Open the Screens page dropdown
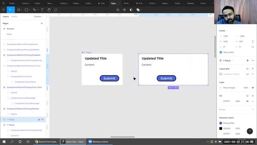The image size is (257, 145). click(x=39, y=17)
